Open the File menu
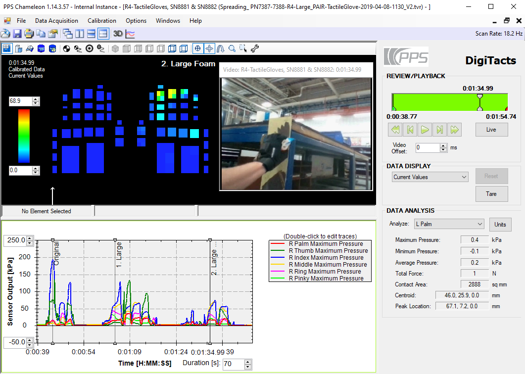525x374 pixels. (x=21, y=21)
